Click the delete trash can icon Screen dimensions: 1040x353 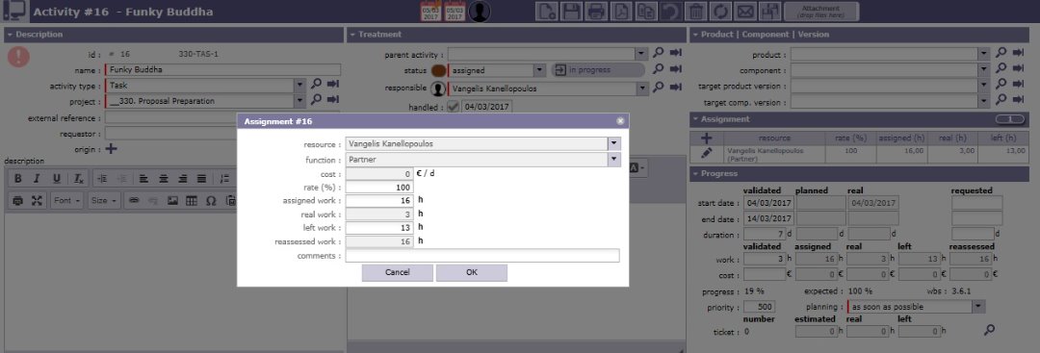pos(695,12)
